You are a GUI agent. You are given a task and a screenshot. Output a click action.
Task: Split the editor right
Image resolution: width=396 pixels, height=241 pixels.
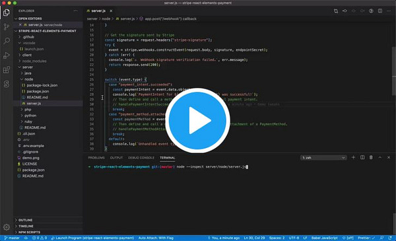tap(380, 11)
